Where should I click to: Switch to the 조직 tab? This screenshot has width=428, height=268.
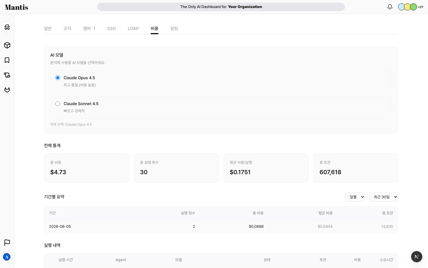(67, 29)
